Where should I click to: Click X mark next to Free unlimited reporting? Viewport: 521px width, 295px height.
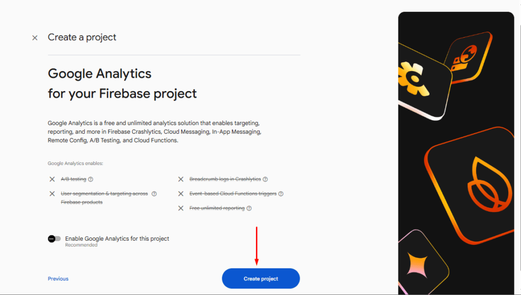point(181,209)
